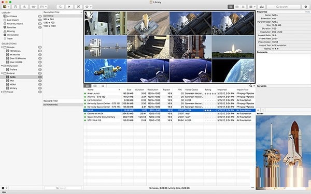
Task: Sort movie list by Duration column
Action: click(x=139, y=89)
